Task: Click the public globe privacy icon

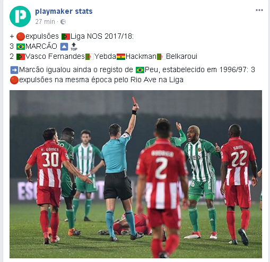Action: pos(63,22)
